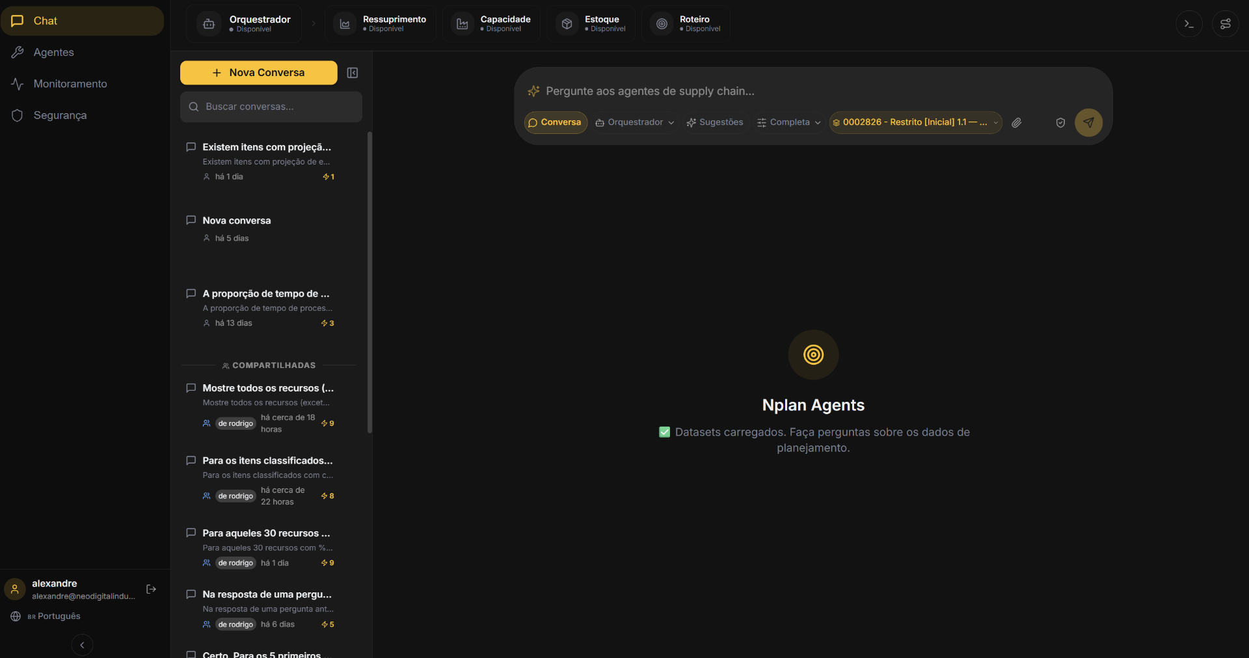Screen dimensions: 1249x658
Task: Click the Orquestrador robot icon in the top bar
Action: click(209, 24)
